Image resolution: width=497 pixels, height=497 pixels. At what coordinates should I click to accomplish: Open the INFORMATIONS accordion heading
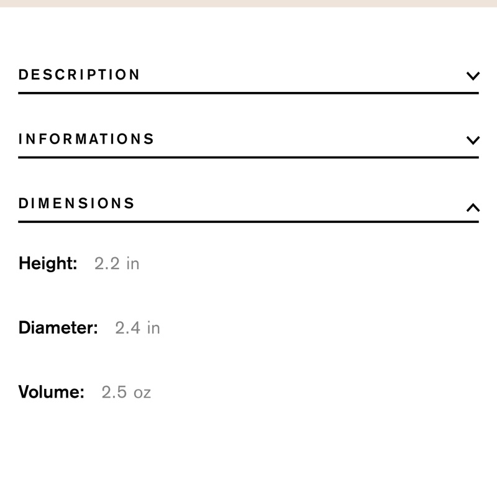(86, 139)
